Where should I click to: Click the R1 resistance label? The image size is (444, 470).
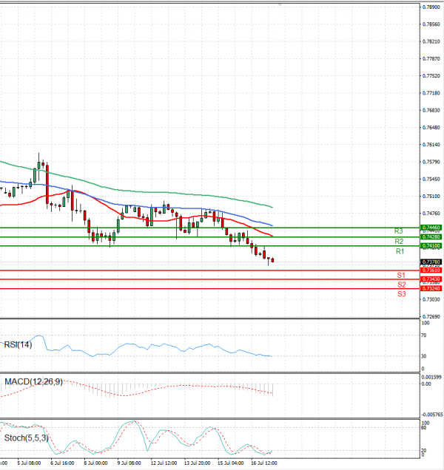[x=400, y=252]
